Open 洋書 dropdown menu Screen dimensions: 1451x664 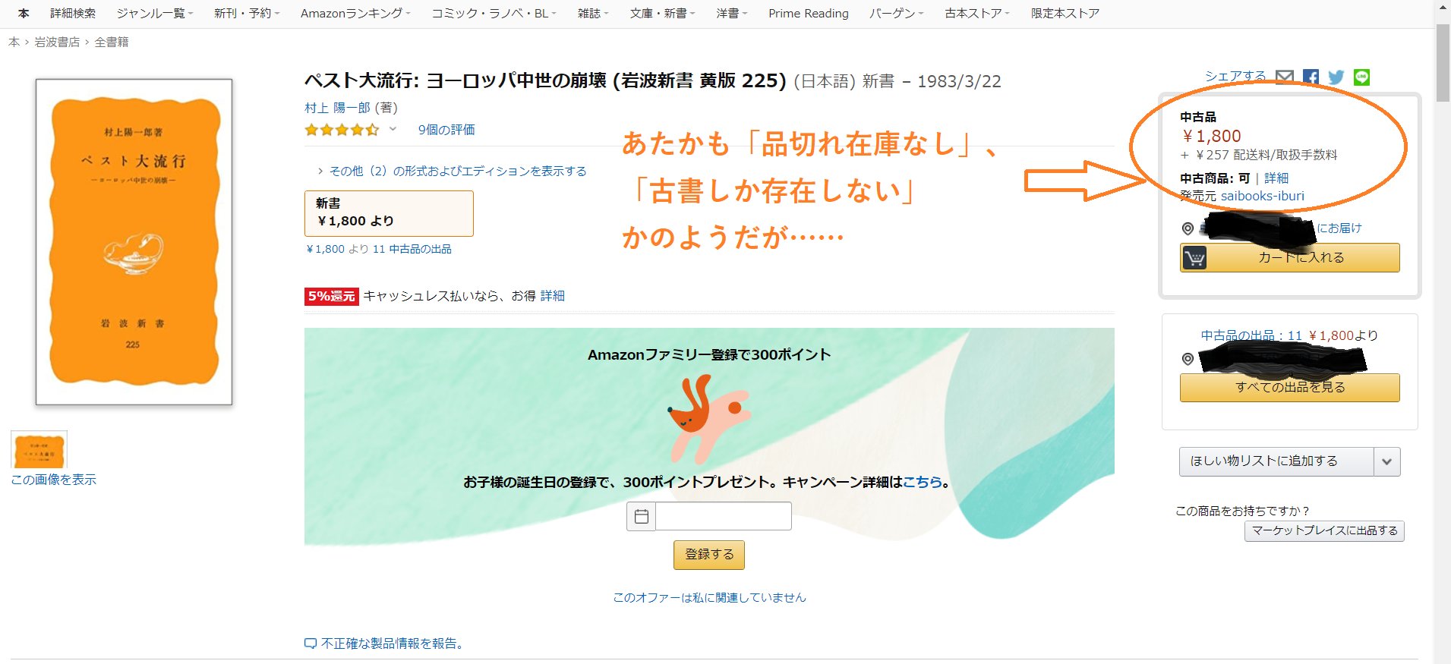(732, 13)
